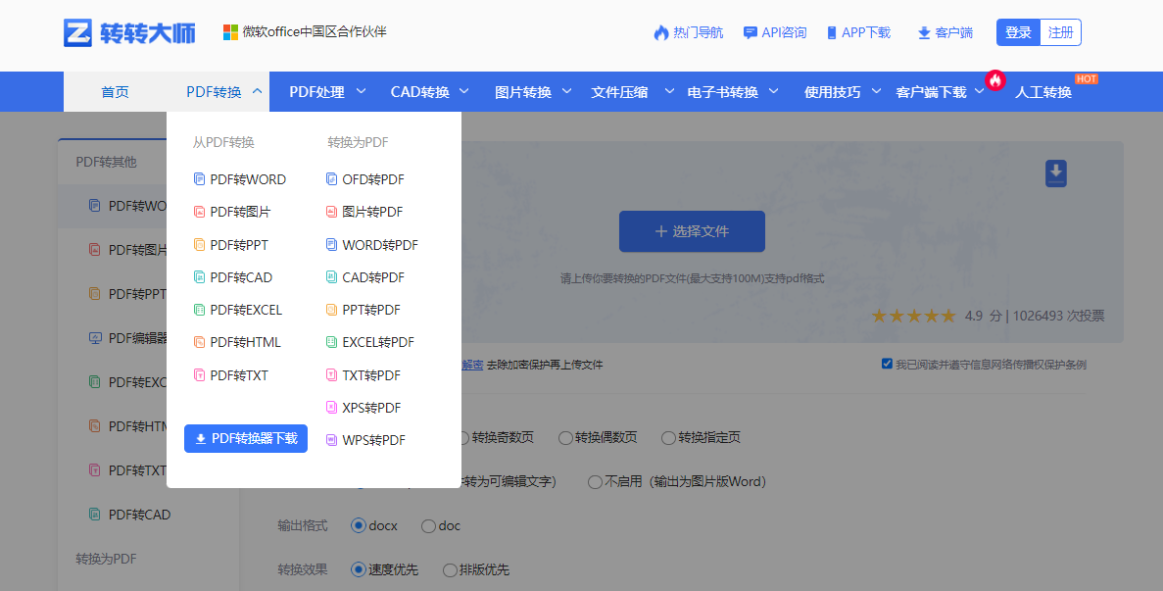This screenshot has width=1163, height=591.
Task: Open the PDF转CAD converter
Action: pyautogui.click(x=235, y=276)
